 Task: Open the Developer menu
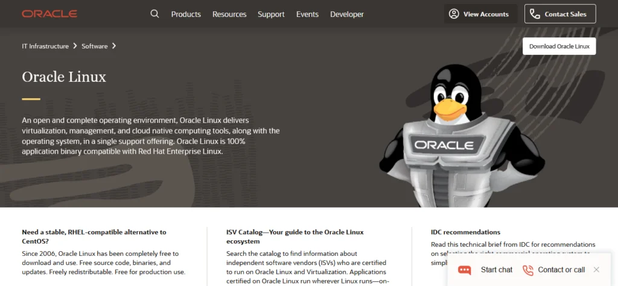[x=347, y=14]
